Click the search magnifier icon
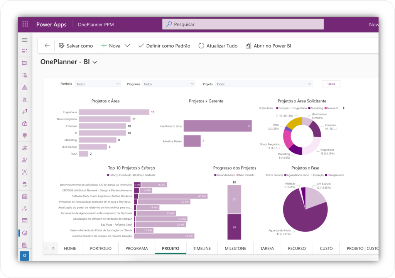395x278 pixels. 169,24
